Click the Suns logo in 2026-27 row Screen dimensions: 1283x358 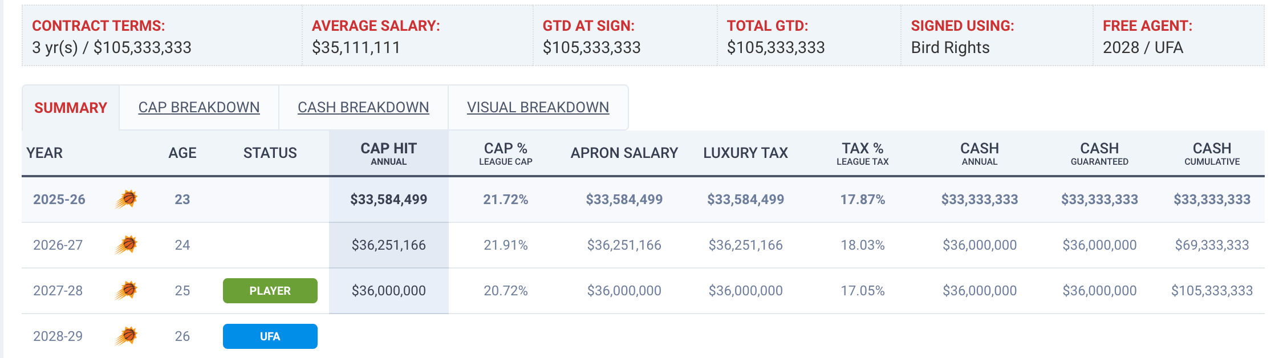127,245
